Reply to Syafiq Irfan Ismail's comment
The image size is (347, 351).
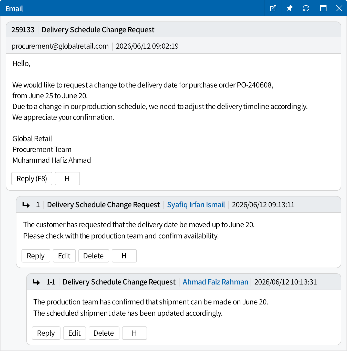(x=36, y=256)
